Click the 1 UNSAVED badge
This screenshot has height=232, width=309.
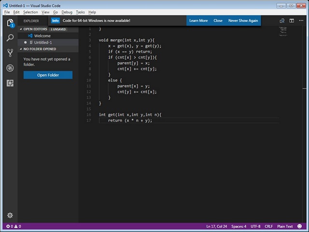click(58, 29)
